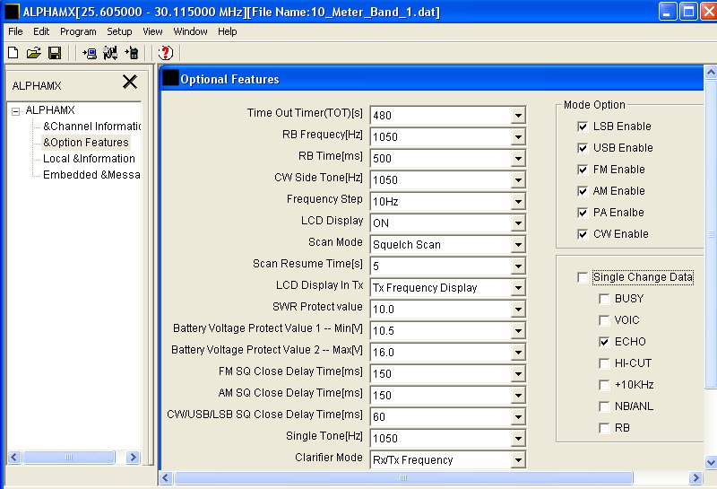Open the Program menu
The width and height of the screenshot is (717, 489).
[x=78, y=31]
